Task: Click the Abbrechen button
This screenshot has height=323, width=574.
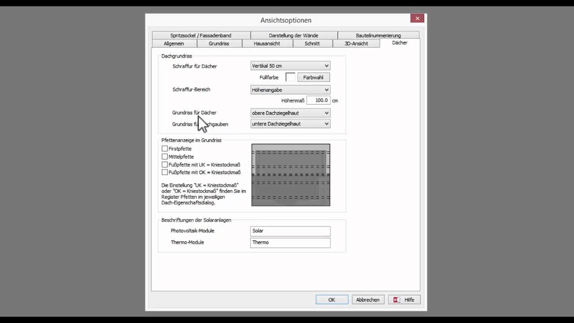Action: 368,300
